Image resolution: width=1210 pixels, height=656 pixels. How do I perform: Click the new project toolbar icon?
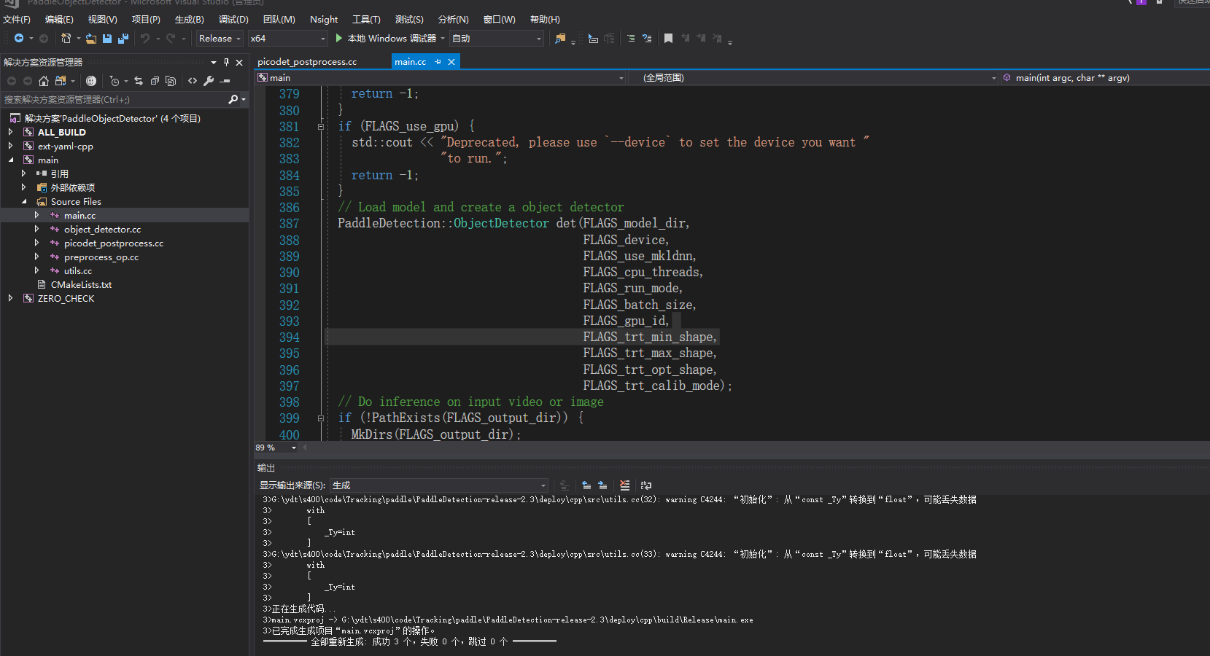[66, 38]
